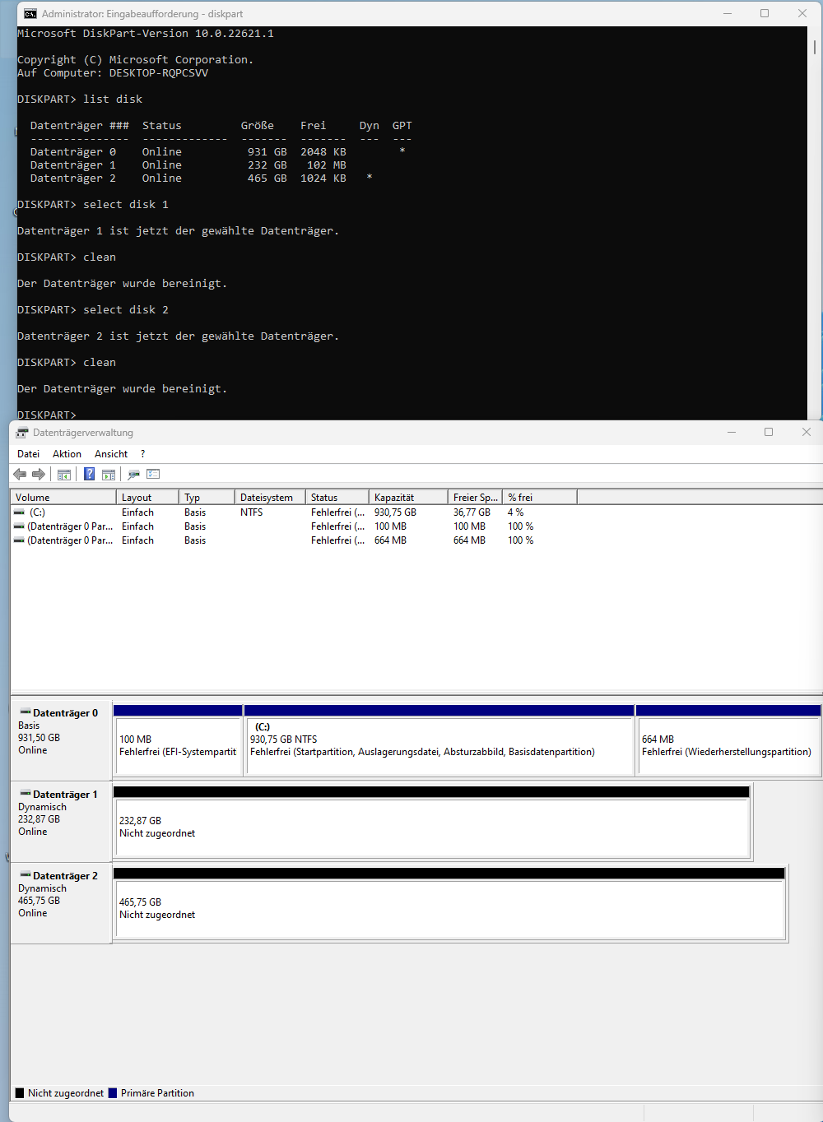Screen dimensions: 823x1122
Task: Click 'Datenträger 1 ist jetzt der gewählte' message
Action: pos(178,231)
